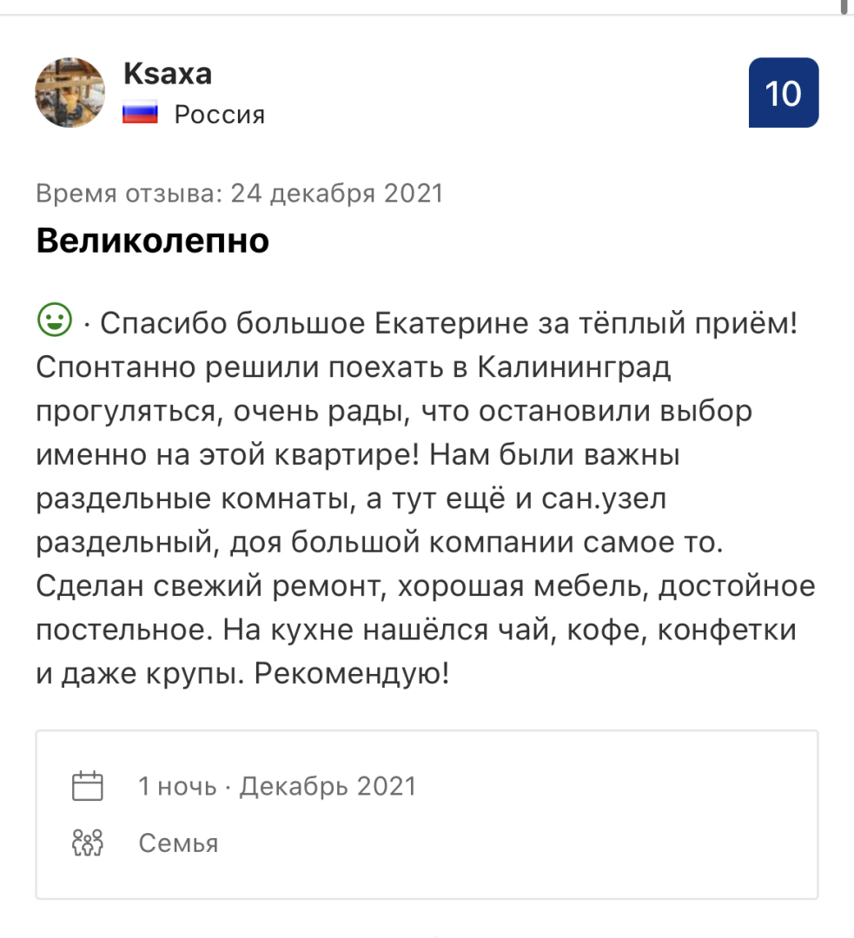Click the reviewer name Ksaxa
Image resolution: width=854 pixels, height=938 pixels.
click(169, 74)
